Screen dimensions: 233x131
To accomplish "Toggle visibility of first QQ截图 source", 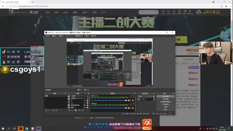I will 84,96.
